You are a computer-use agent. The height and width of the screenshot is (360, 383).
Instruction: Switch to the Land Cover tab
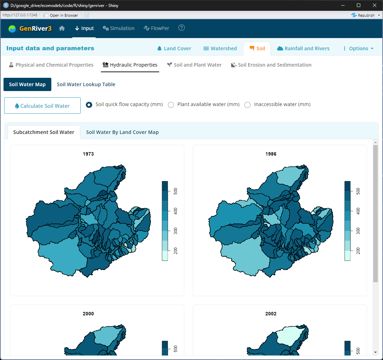[174, 48]
